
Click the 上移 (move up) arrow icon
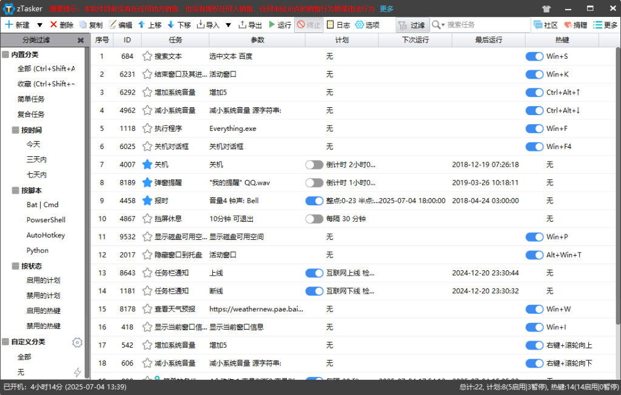point(141,25)
